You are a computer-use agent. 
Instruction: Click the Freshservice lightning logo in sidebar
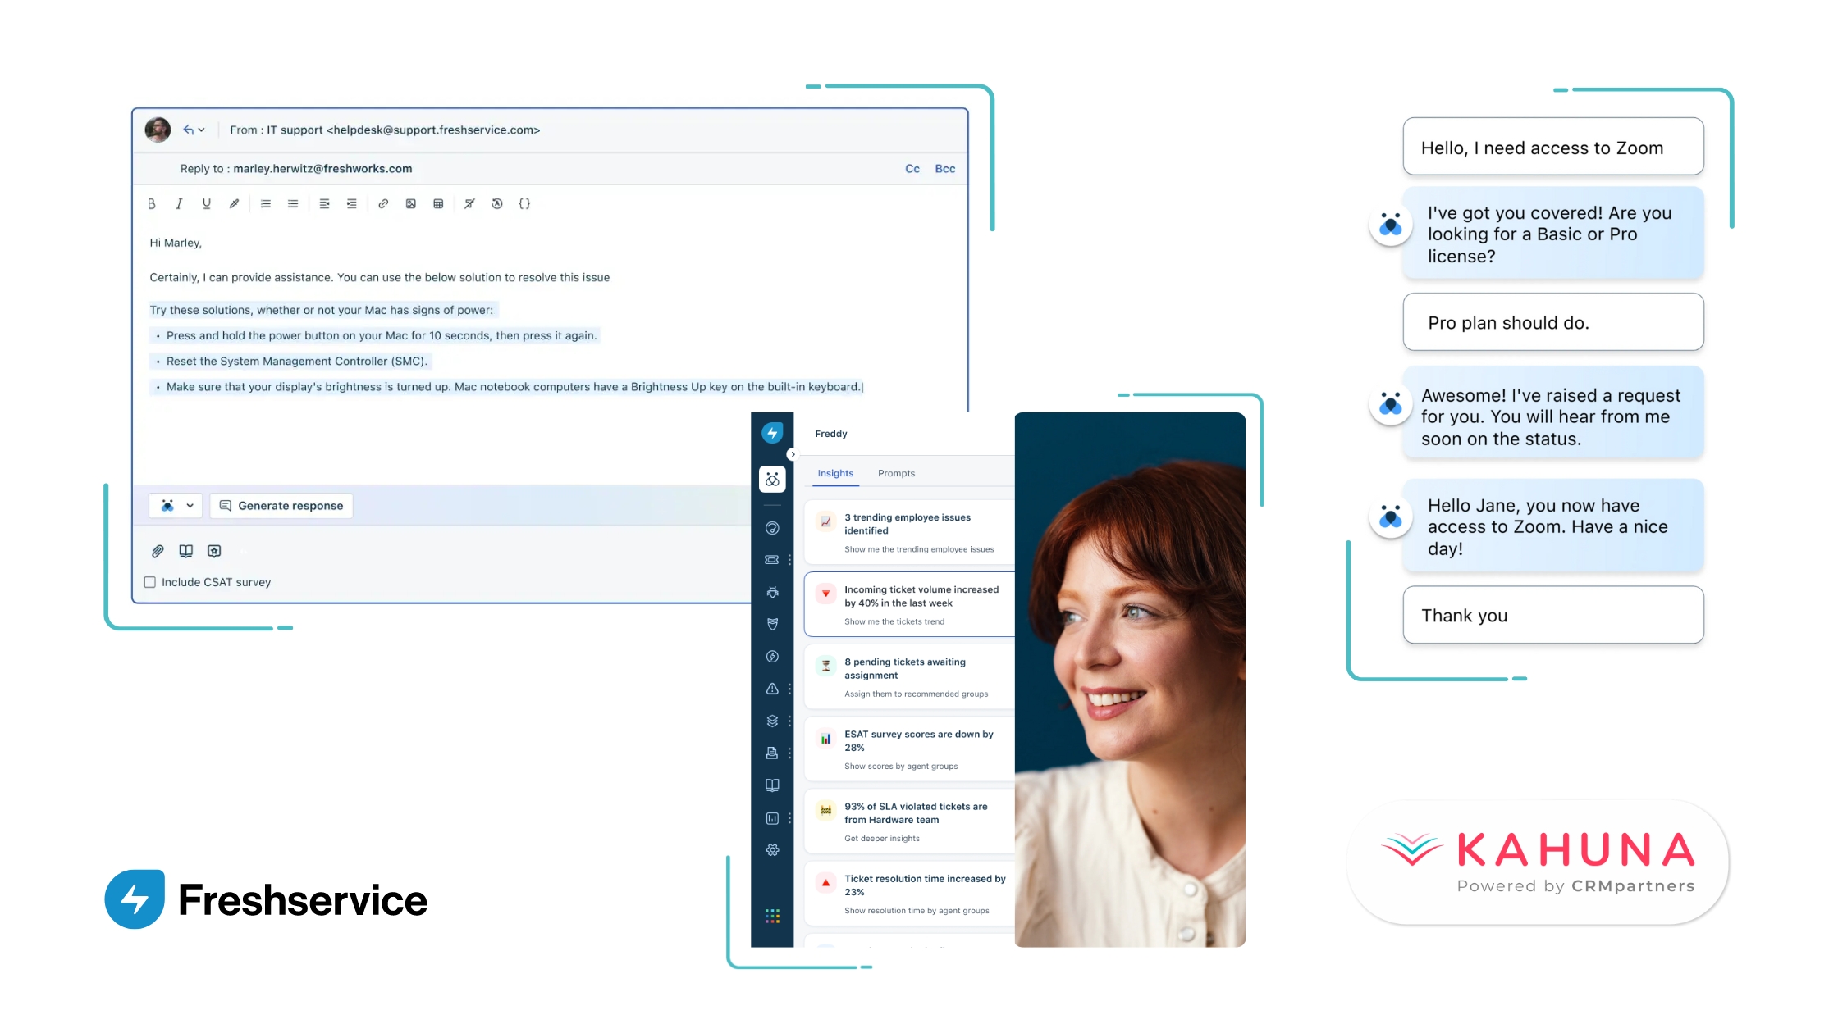coord(772,433)
